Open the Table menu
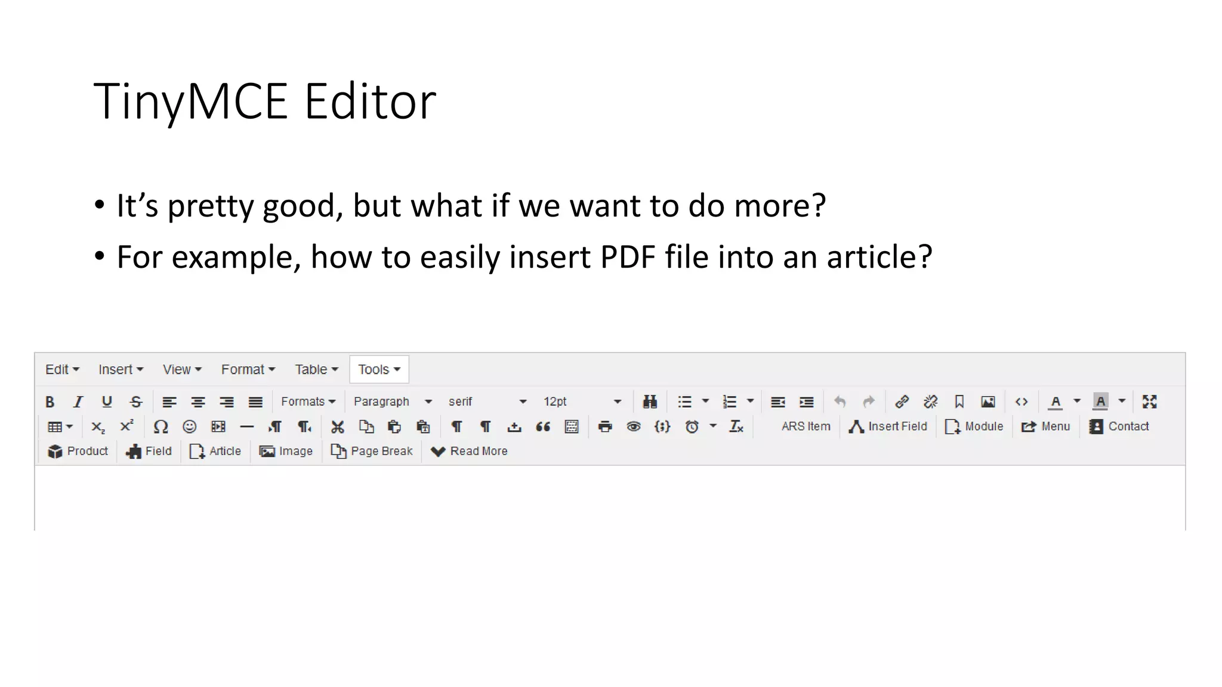This screenshot has width=1222, height=687. (316, 370)
